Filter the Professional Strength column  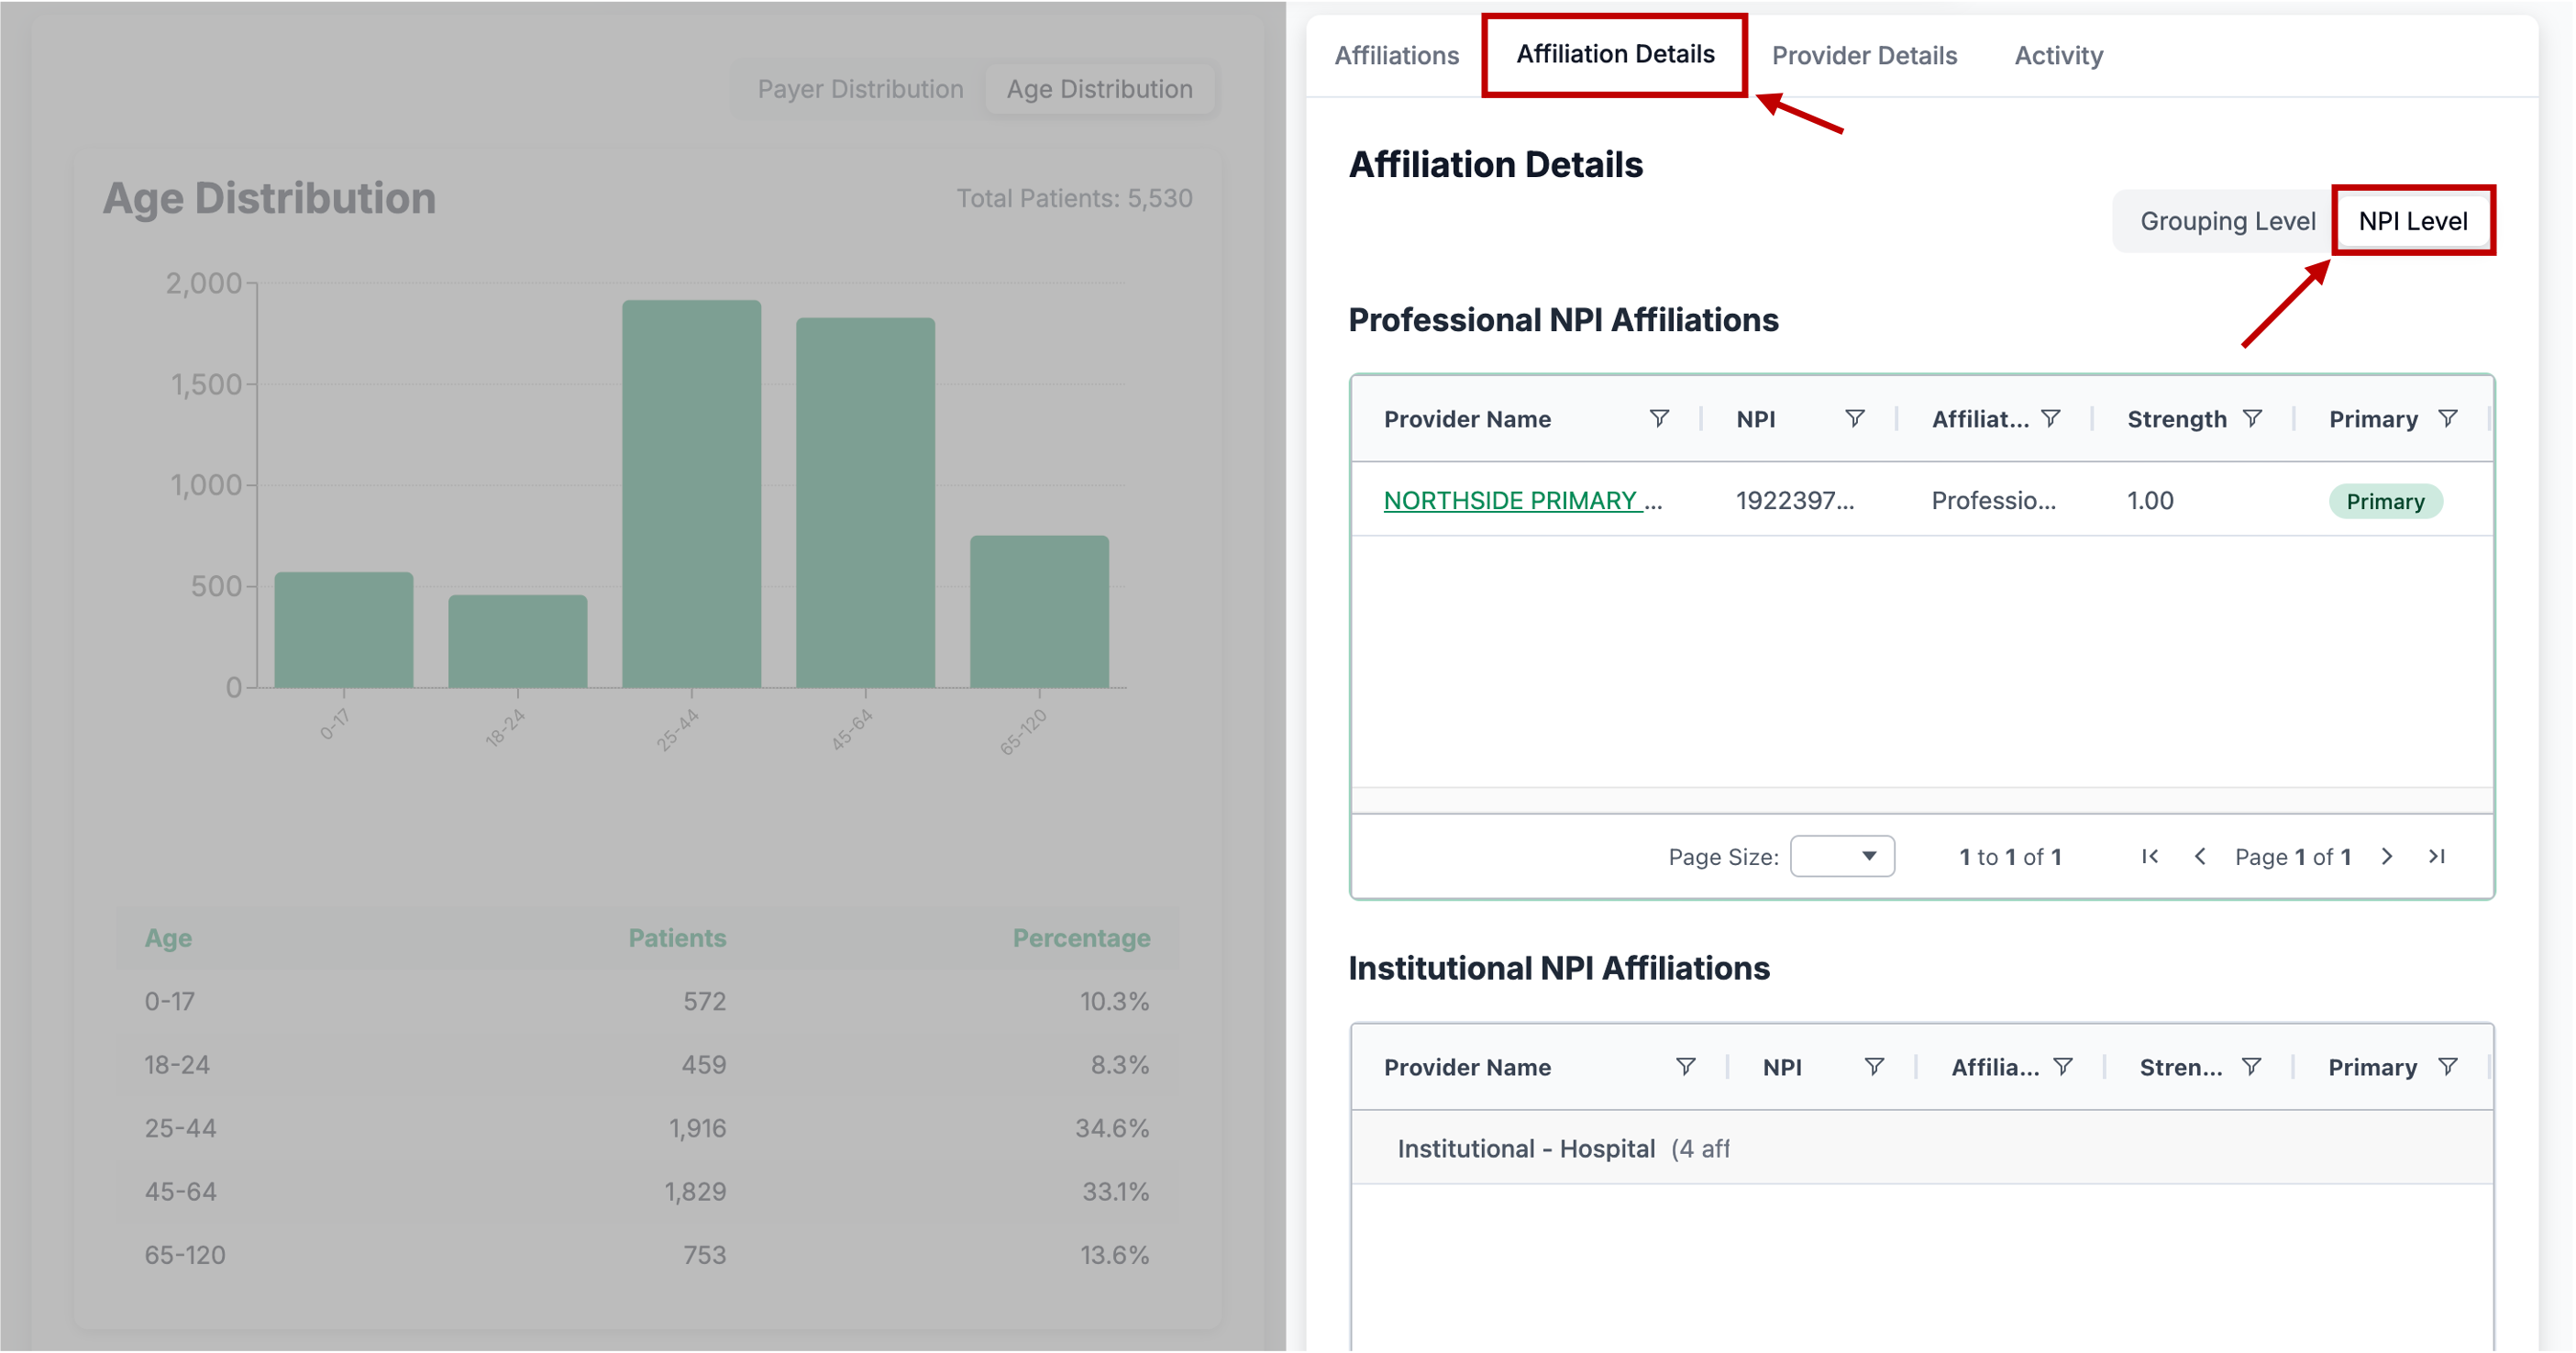2252,418
